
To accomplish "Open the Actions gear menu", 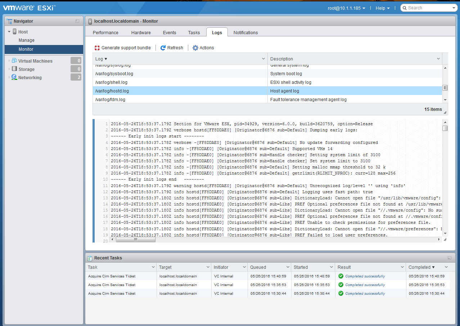I will pos(195,47).
